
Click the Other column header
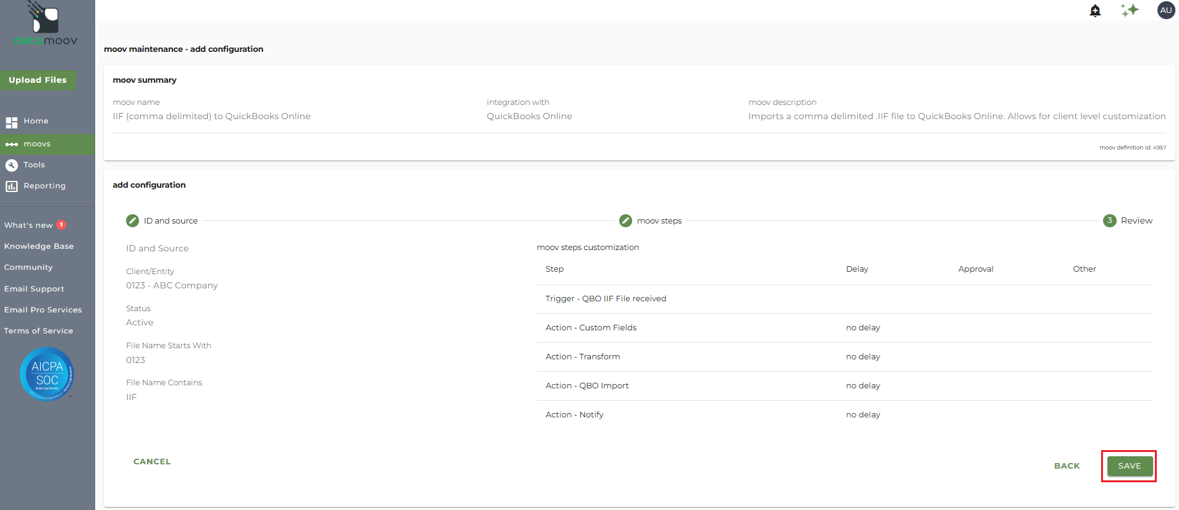click(1084, 269)
